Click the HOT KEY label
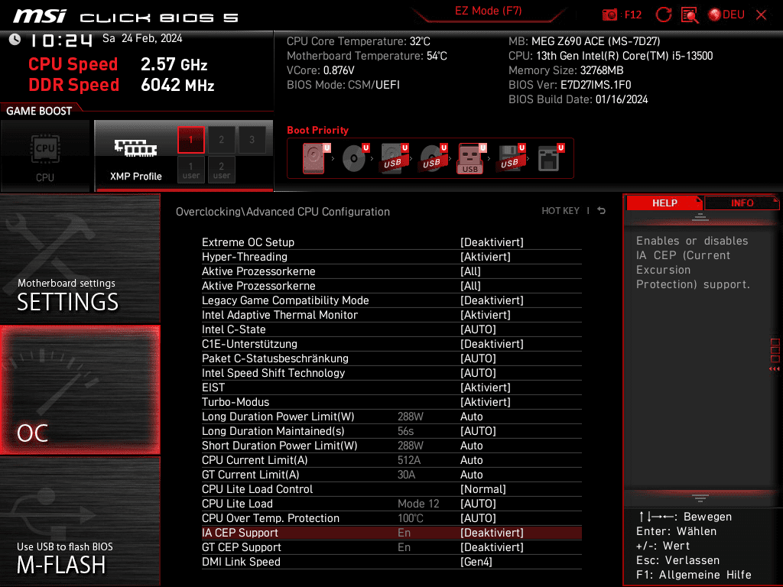The width and height of the screenshot is (783, 587). coord(560,211)
